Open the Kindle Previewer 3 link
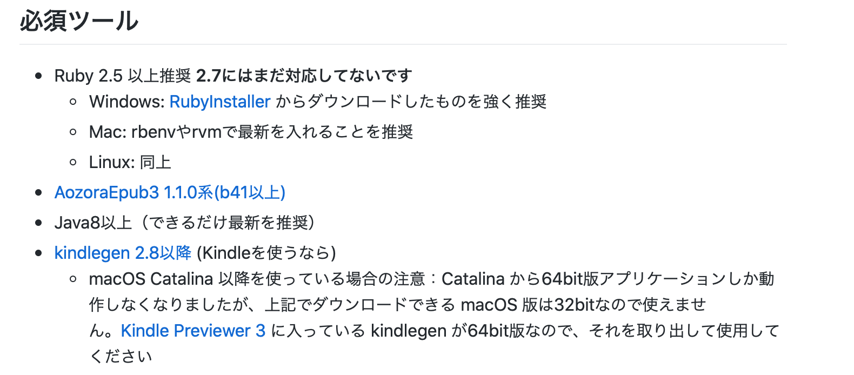Screen dimensions: 854x375 click(x=193, y=331)
